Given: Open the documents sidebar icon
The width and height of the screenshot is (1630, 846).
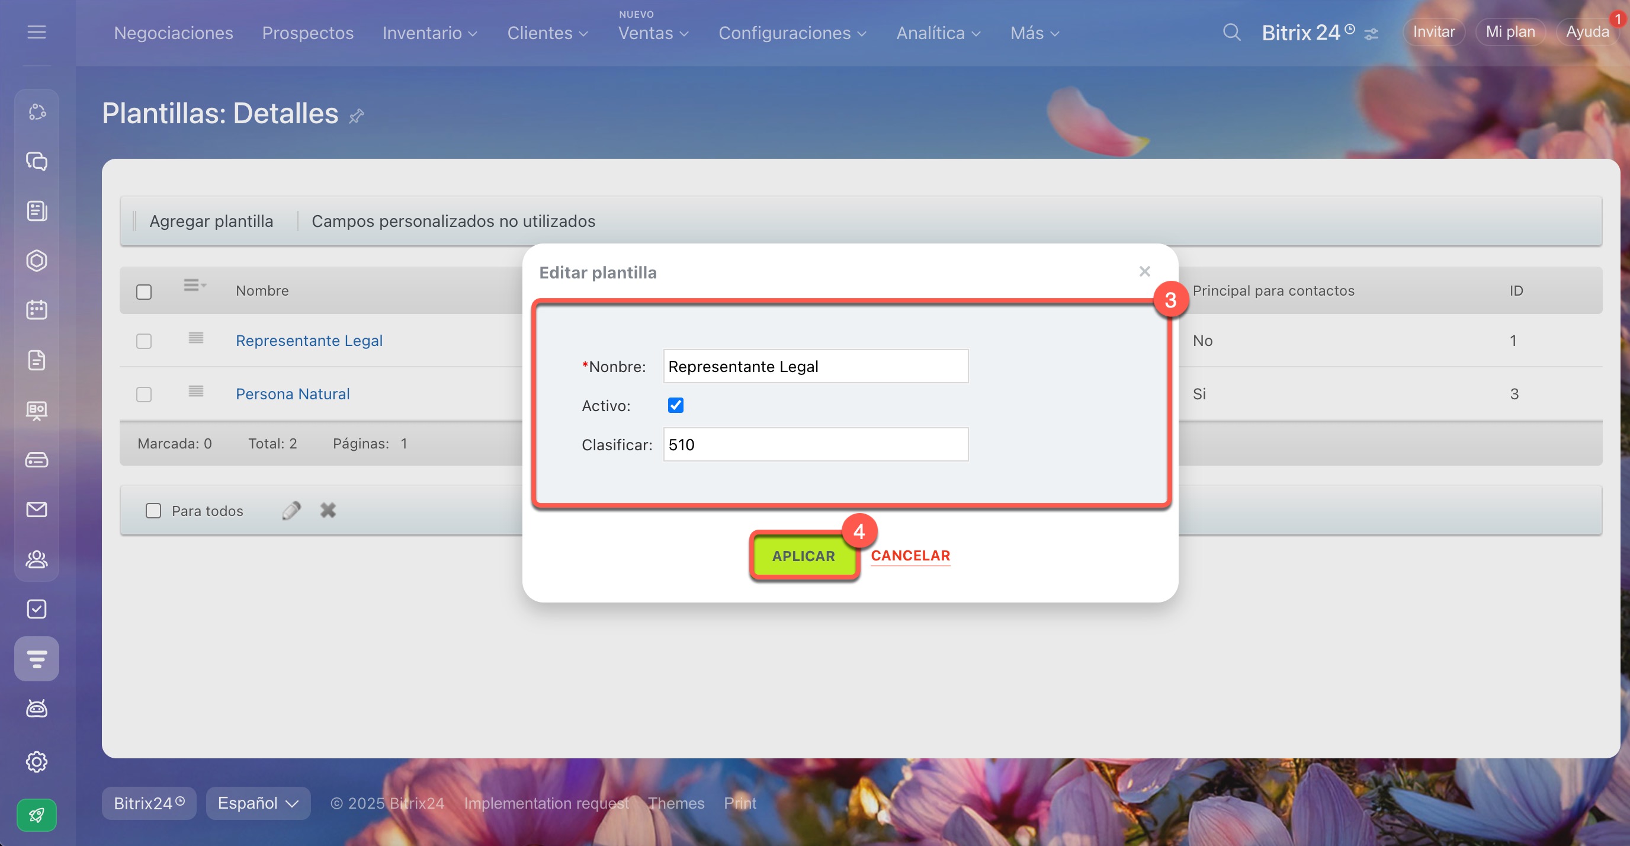Looking at the screenshot, I should (37, 360).
